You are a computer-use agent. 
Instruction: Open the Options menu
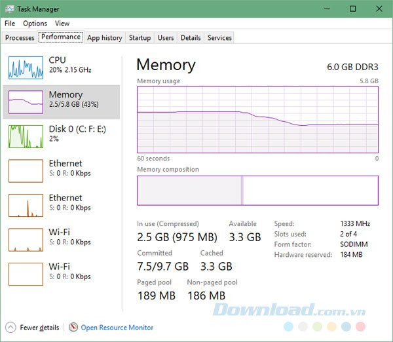coord(35,24)
